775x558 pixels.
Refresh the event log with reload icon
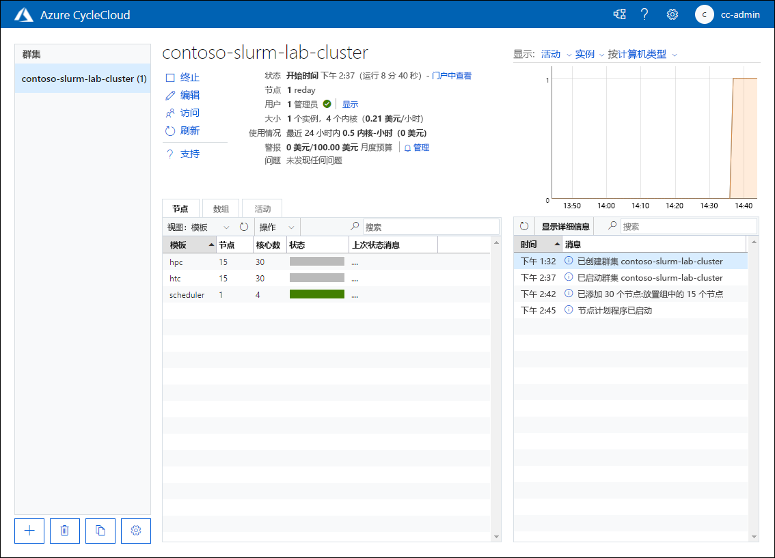pos(524,226)
